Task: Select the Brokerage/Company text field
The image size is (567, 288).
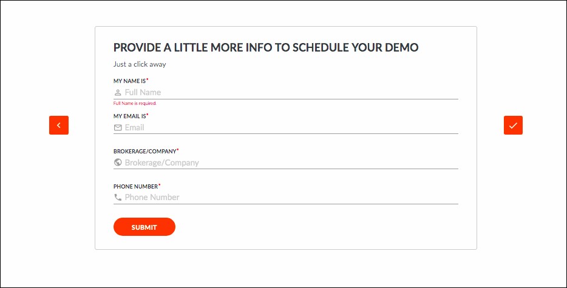Action: pyautogui.click(x=290, y=162)
